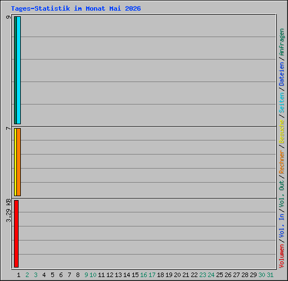Click the y-axis value 9 at the top
Viewport: 288px width, 281px height.
click(x=8, y=17)
